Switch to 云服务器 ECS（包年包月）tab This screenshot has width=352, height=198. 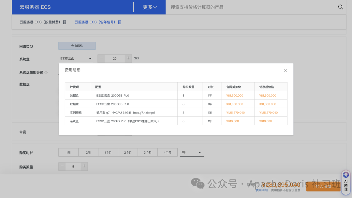pyautogui.click(x=95, y=22)
